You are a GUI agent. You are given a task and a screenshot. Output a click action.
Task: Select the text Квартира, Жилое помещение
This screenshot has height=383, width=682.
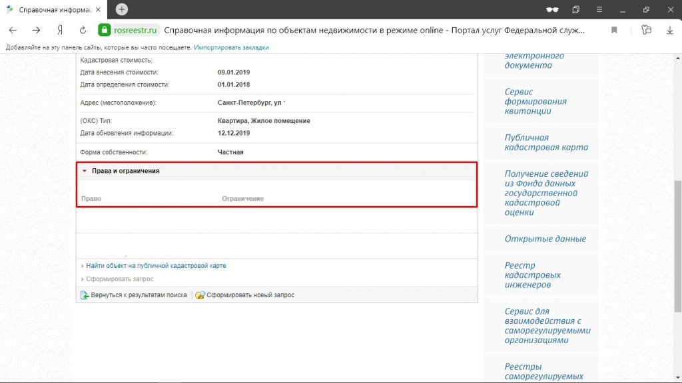pyautogui.click(x=264, y=121)
